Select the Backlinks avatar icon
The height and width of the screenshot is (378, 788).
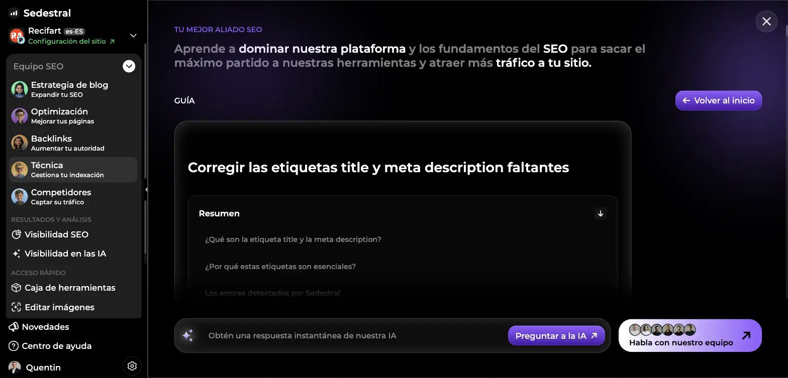(x=20, y=143)
